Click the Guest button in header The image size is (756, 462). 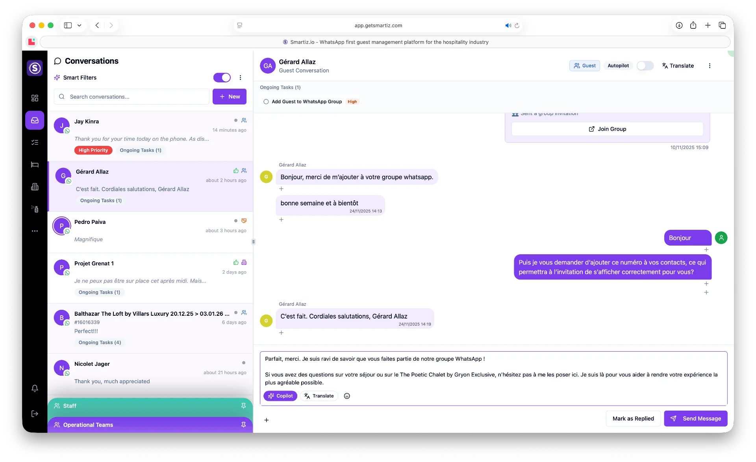pyautogui.click(x=584, y=66)
